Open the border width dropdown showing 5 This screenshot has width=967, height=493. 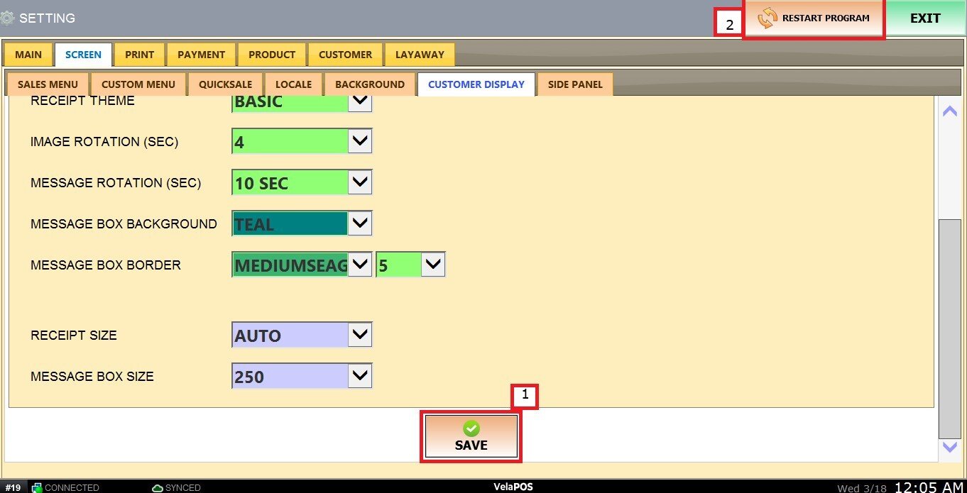pos(432,265)
